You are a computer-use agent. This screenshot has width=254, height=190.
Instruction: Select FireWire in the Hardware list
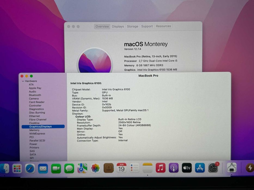coord(34,123)
